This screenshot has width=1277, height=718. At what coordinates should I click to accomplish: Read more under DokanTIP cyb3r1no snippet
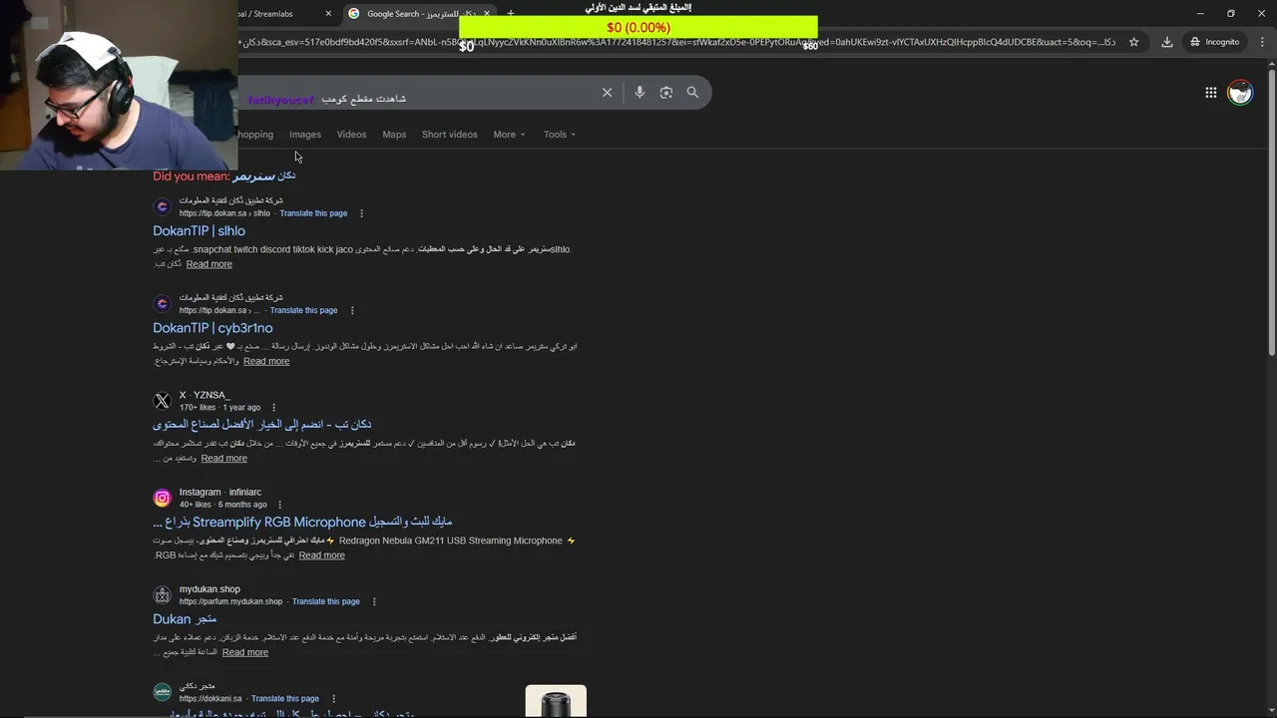266,361
